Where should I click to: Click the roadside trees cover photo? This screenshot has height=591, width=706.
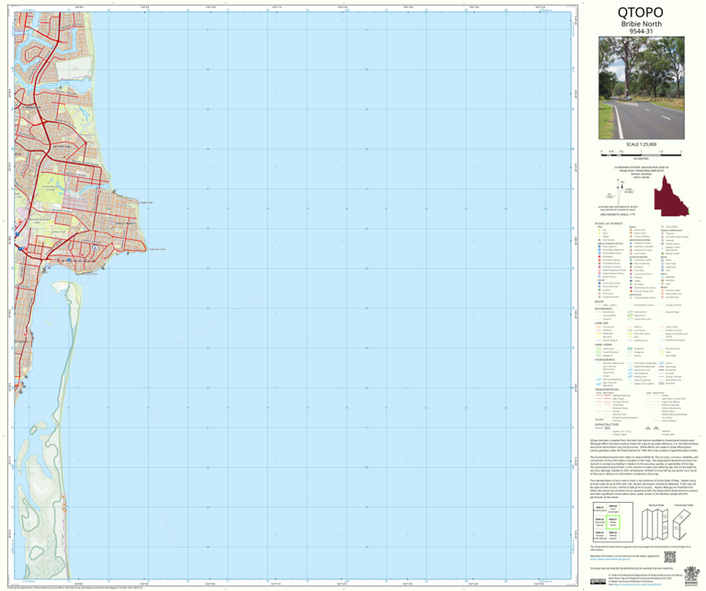click(x=641, y=87)
